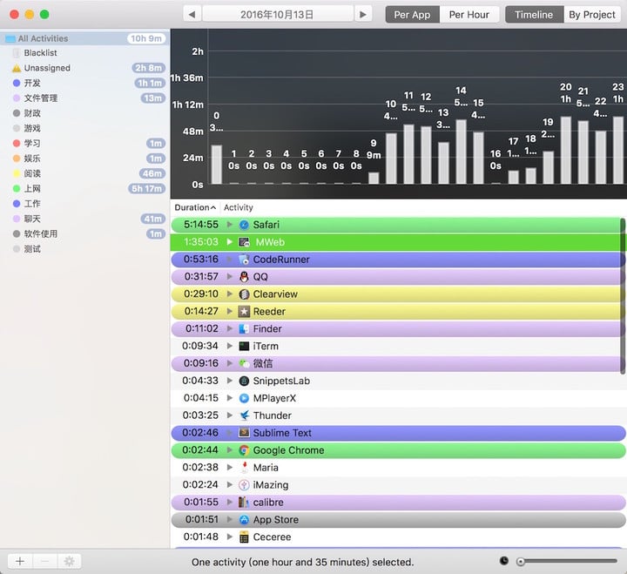Expand the Finder entry disclosure triangle
Screen dimensions: 627x574
click(x=230, y=328)
